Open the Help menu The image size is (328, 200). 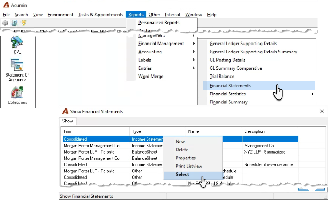[212, 15]
